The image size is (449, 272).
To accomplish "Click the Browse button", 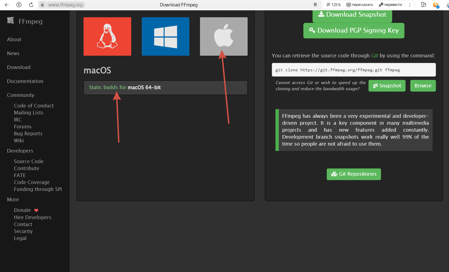I will click(423, 86).
